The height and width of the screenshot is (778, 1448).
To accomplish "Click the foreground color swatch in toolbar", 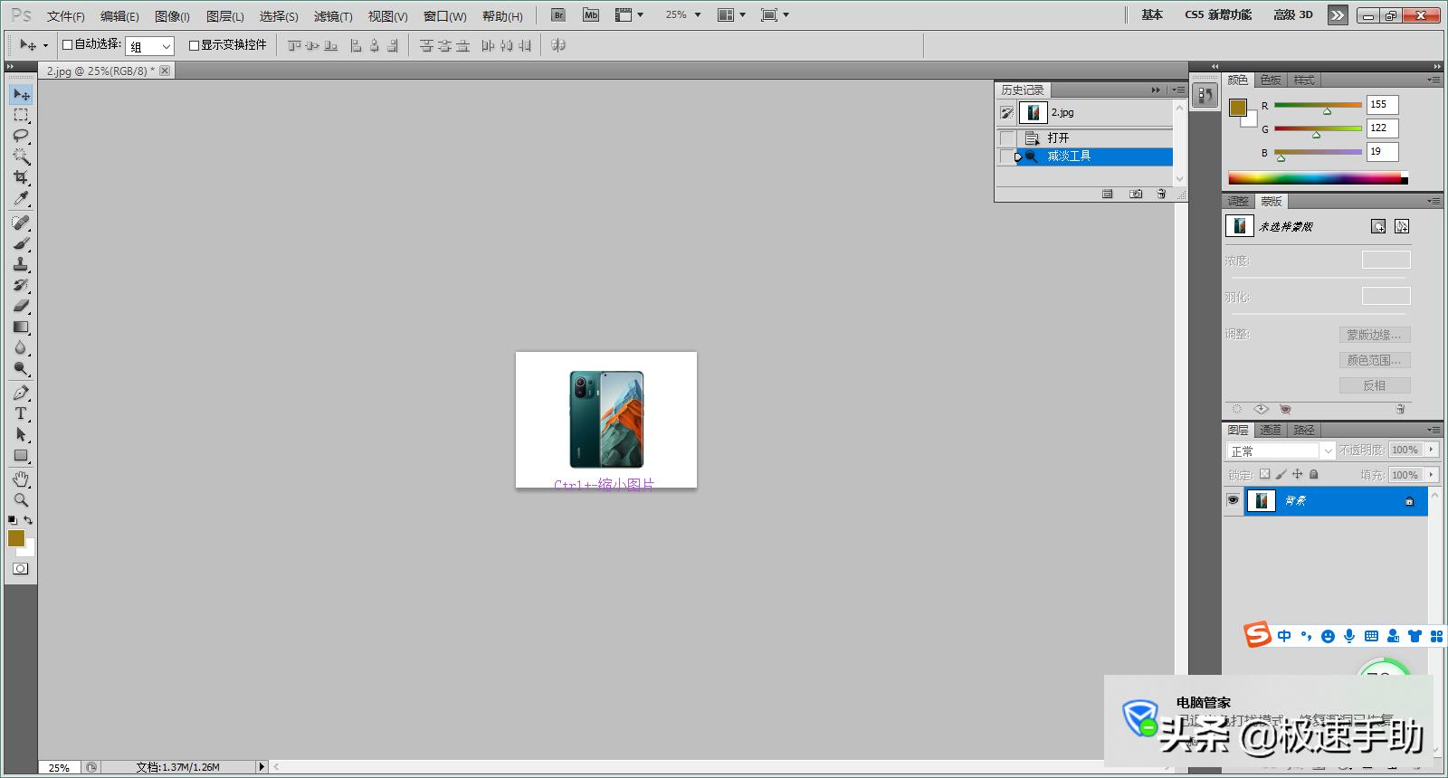I will coord(15,537).
